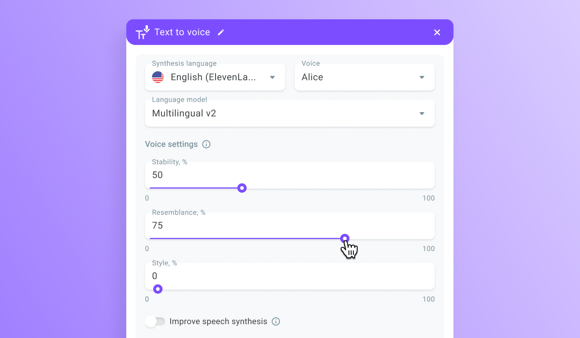Click the US flag language icon
The width and height of the screenshot is (580, 338).
coord(158,77)
